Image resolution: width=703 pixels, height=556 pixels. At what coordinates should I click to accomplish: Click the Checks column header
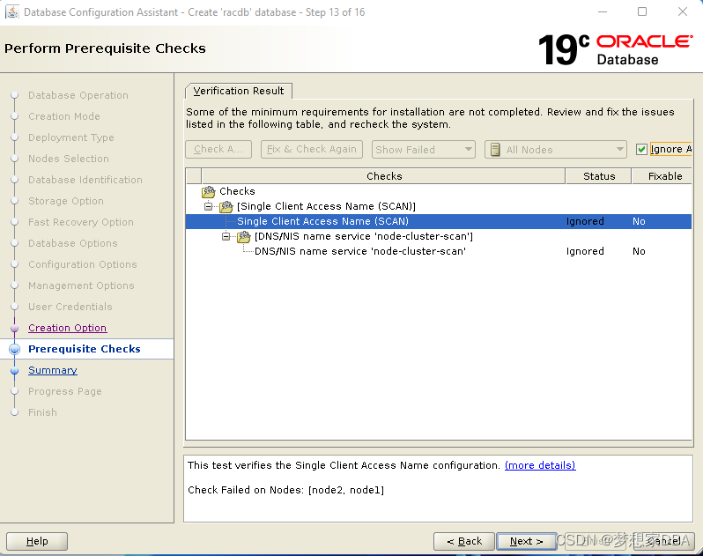(384, 176)
